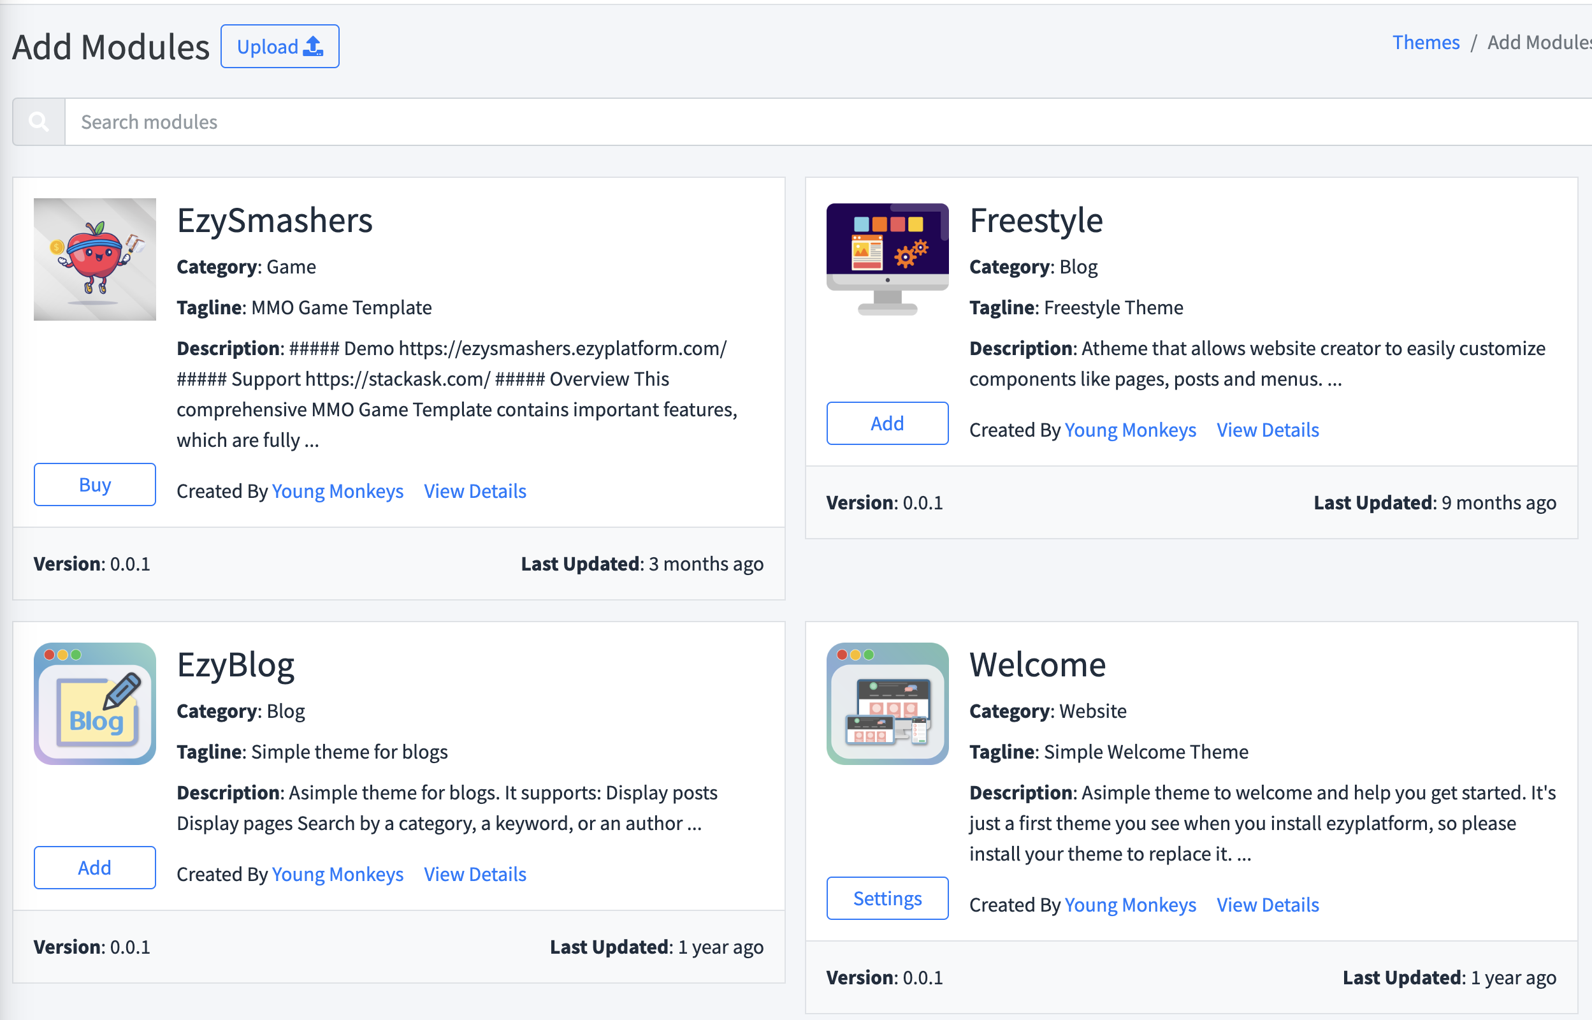Click the Upload button with arrow icon
The width and height of the screenshot is (1592, 1020).
tap(279, 47)
